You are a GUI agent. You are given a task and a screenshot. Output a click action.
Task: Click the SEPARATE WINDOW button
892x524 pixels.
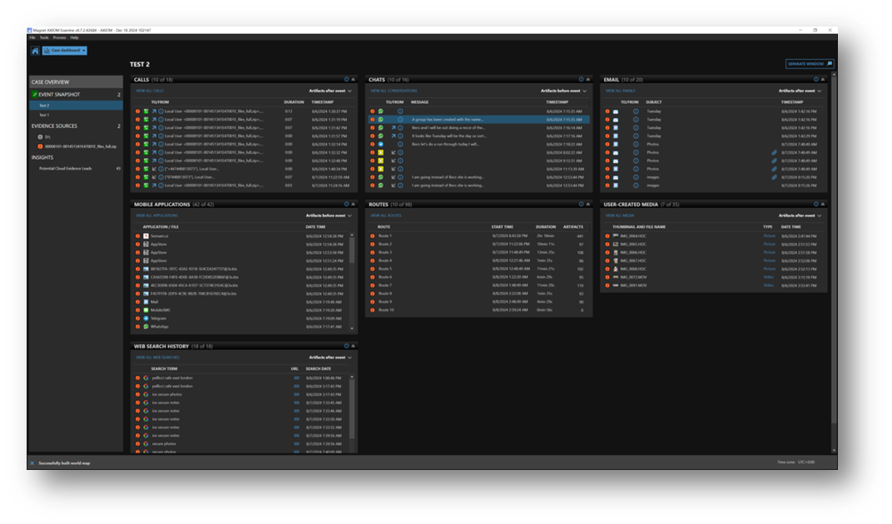point(810,62)
